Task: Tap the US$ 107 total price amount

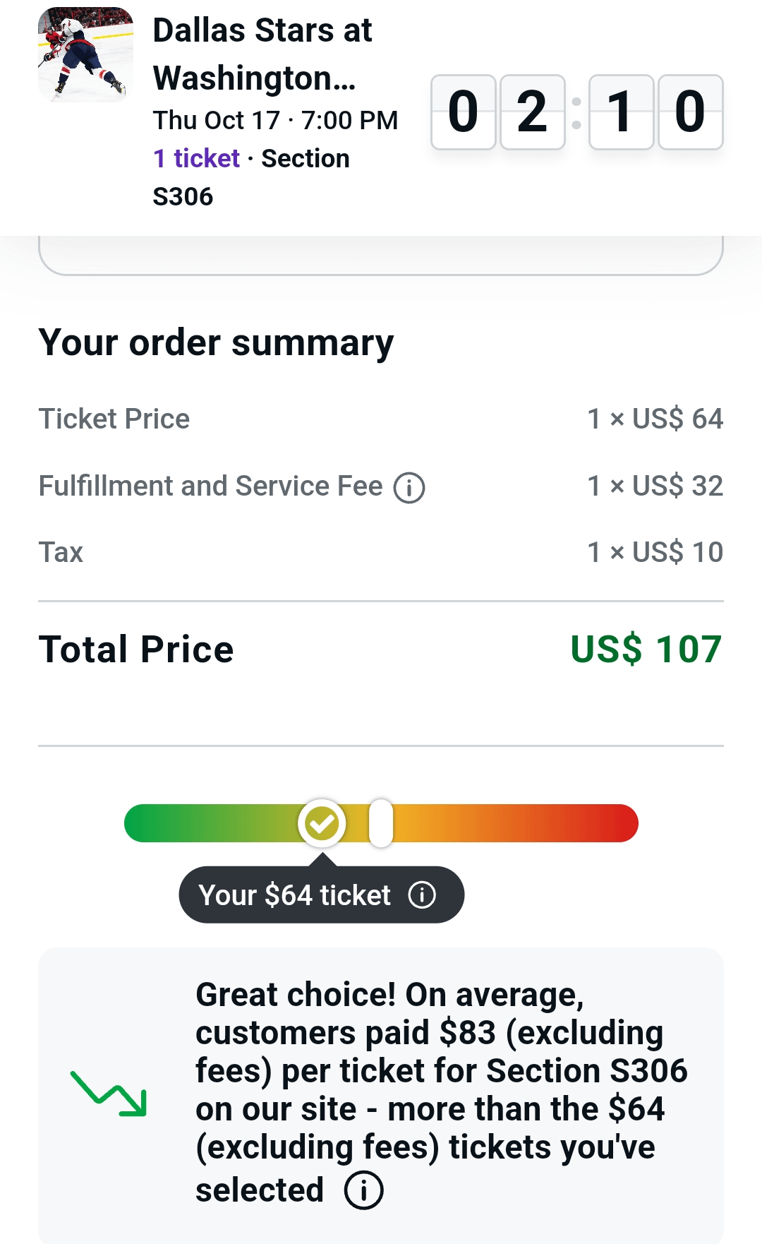Action: 646,650
